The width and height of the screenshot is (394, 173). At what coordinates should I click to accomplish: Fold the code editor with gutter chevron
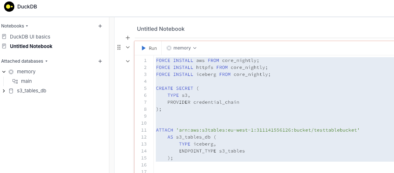click(x=128, y=61)
